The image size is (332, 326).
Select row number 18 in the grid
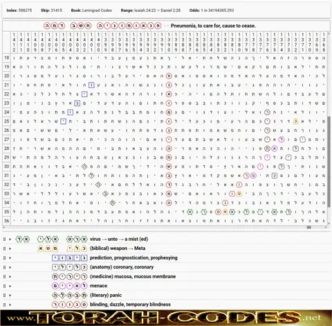pos(7,58)
